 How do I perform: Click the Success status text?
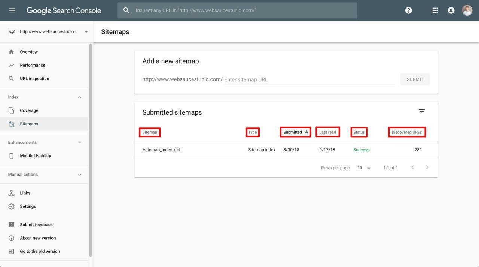pyautogui.click(x=361, y=150)
